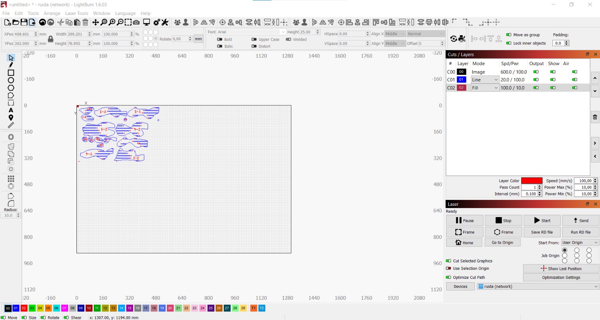Pick the Measure ruler tool
Viewport: 600px width, 320px height.
[11, 125]
